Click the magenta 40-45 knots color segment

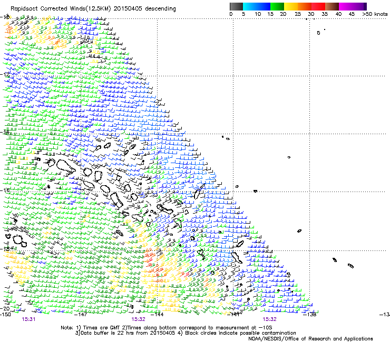[346, 6]
